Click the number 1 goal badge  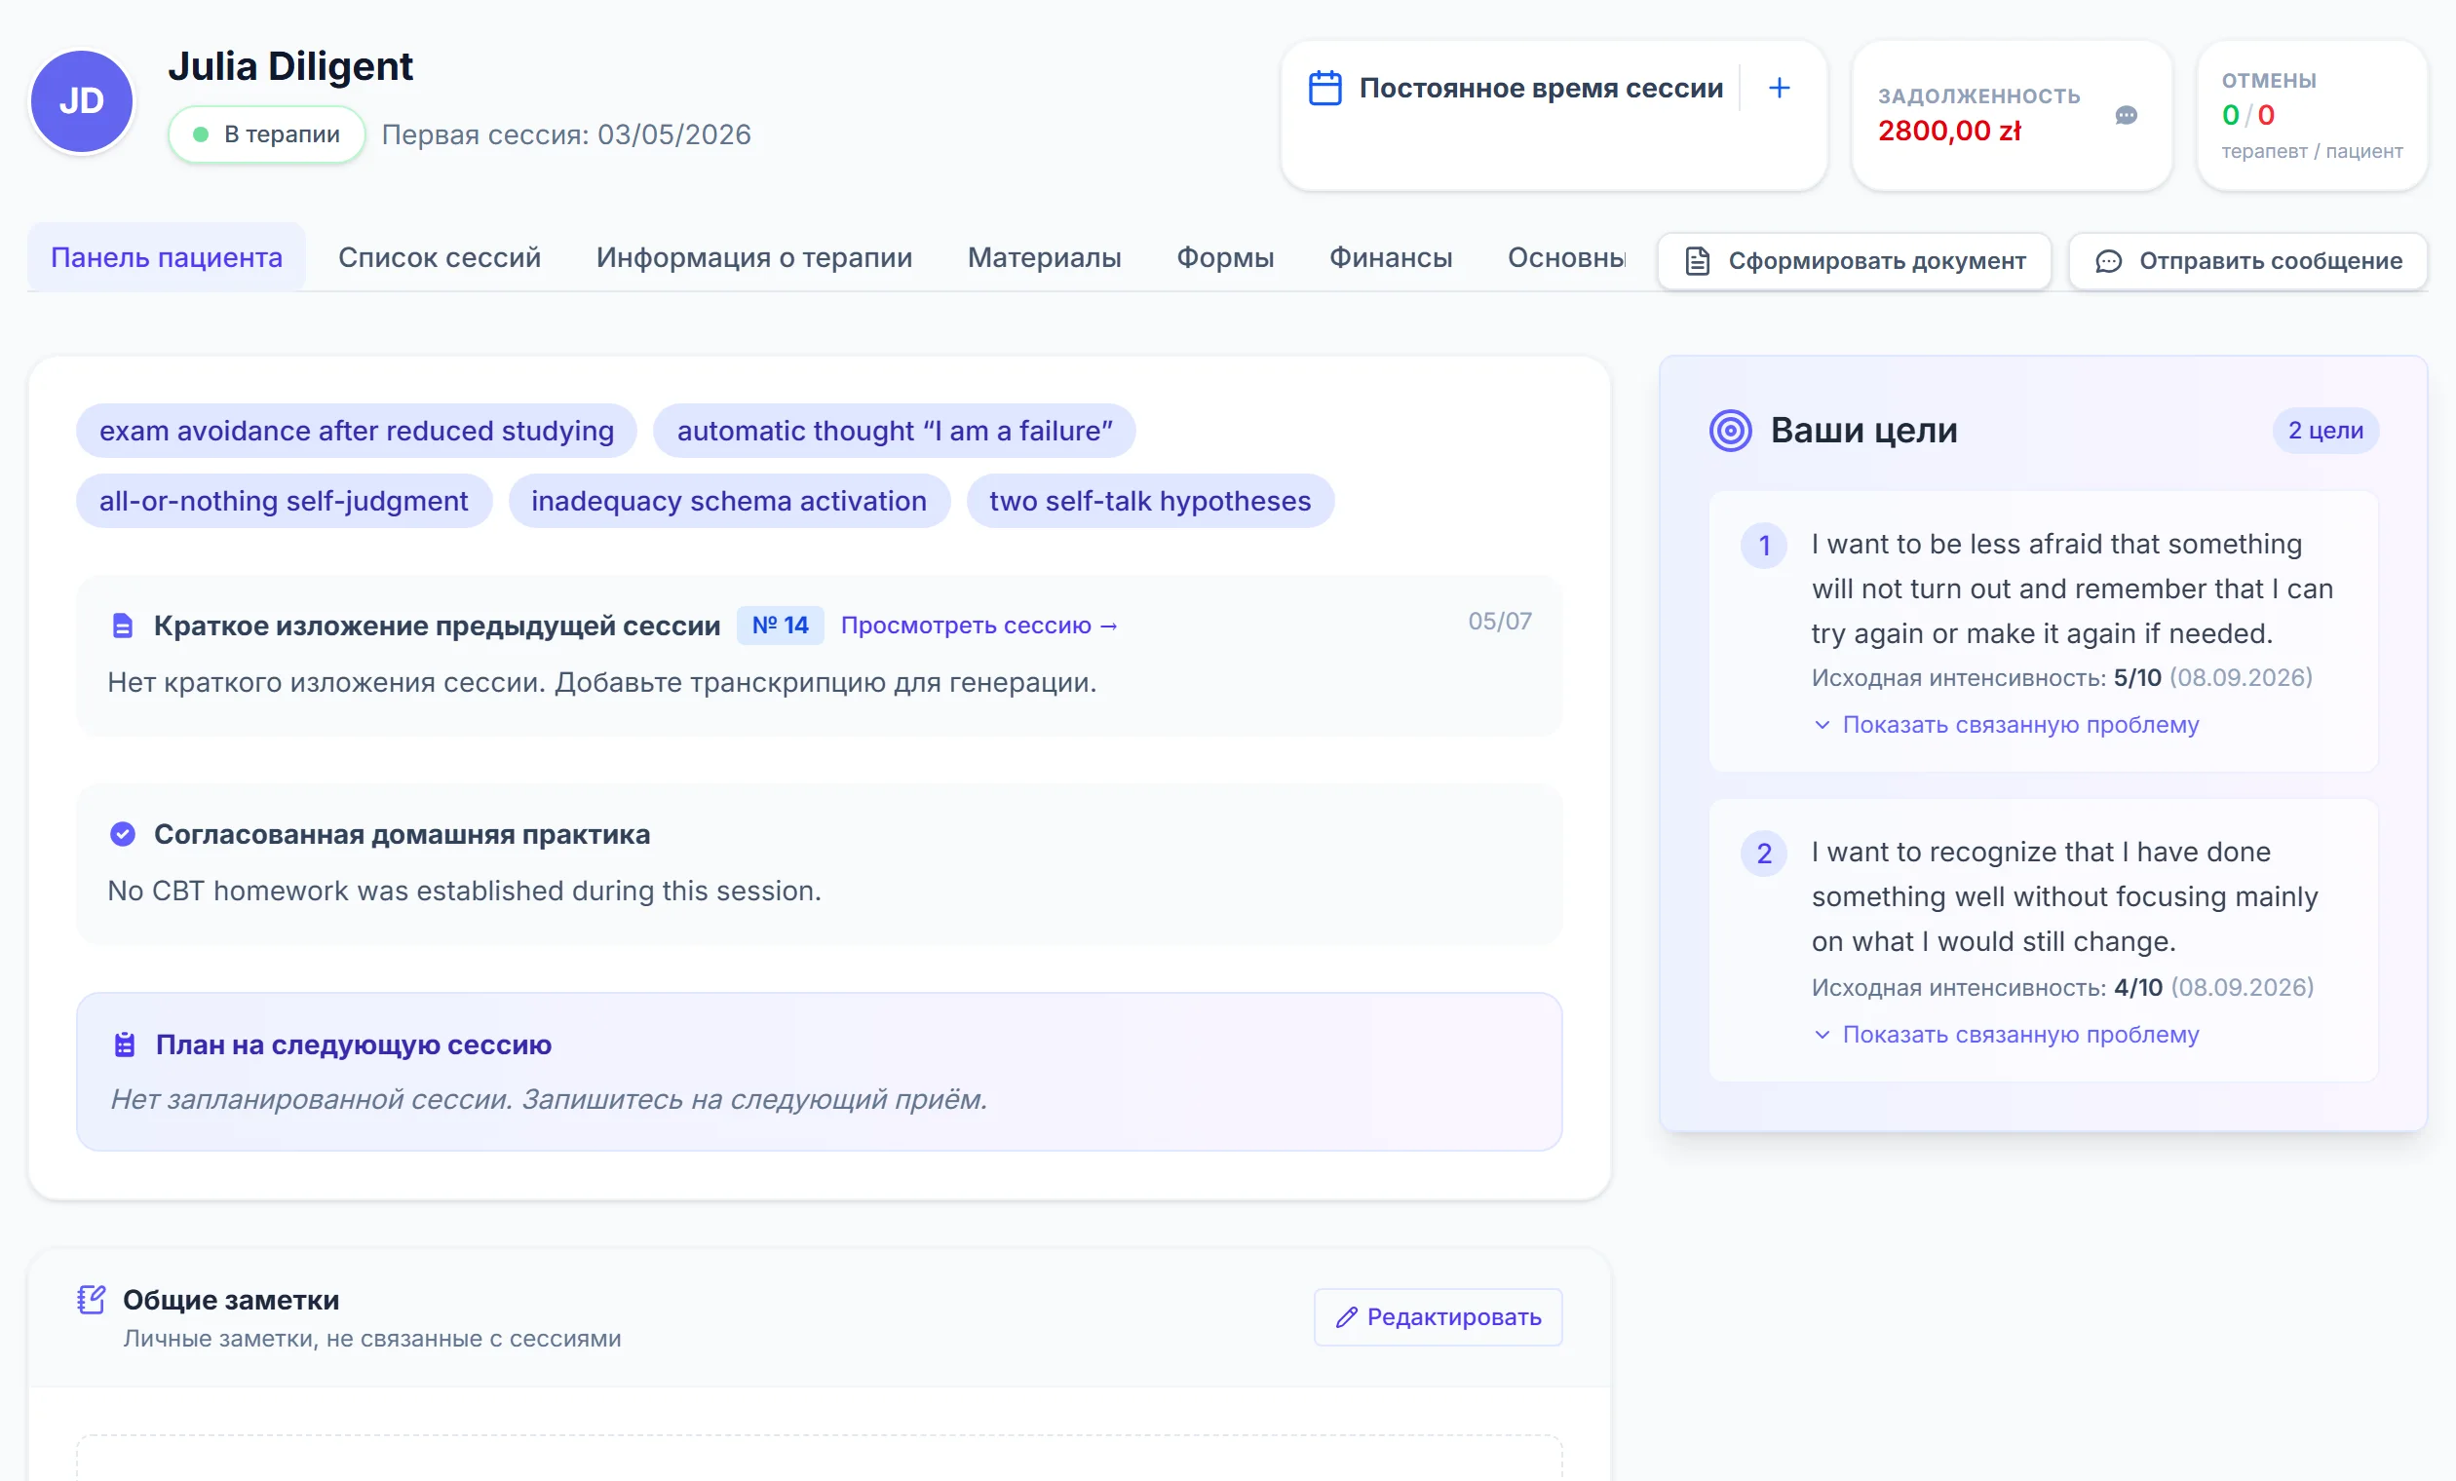[x=1763, y=546]
